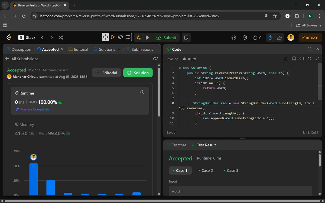Switch to the Editorial tab
The width and height of the screenshot is (325, 203).
pyautogui.click(x=78, y=49)
